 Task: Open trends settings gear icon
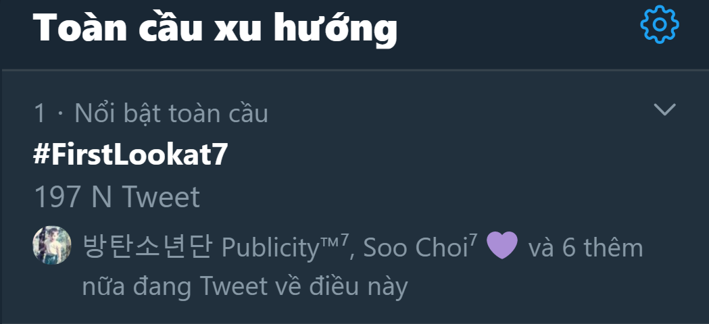tap(659, 24)
